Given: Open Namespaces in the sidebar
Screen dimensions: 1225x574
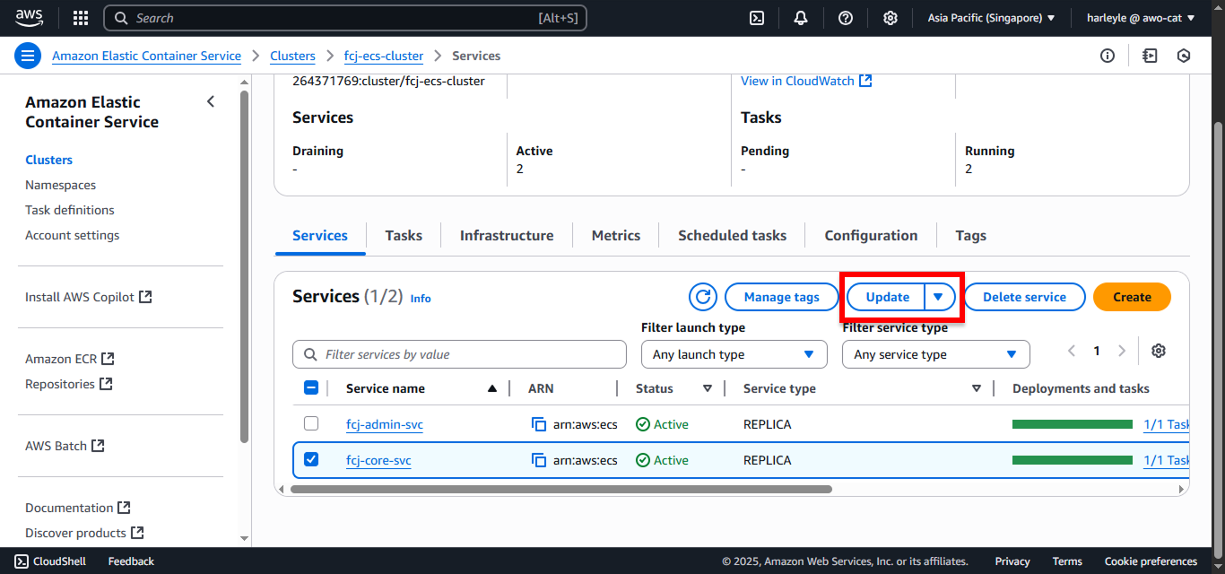Looking at the screenshot, I should [60, 185].
